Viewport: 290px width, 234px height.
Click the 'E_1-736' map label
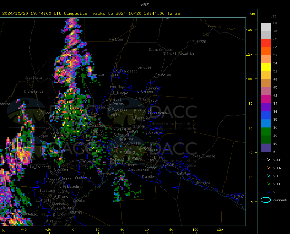(199, 42)
